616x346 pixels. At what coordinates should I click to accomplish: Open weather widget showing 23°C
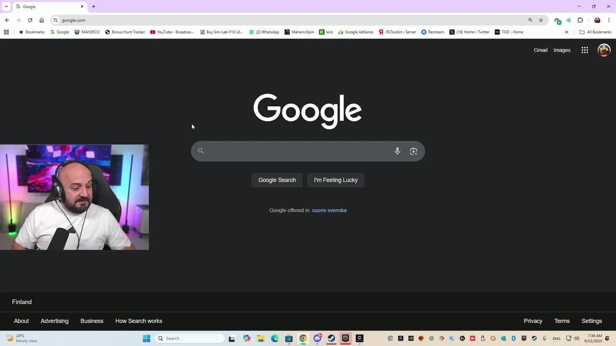pos(22,338)
